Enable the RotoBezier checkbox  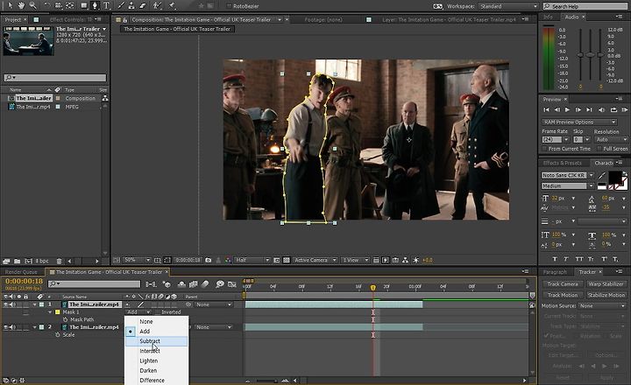(x=229, y=6)
